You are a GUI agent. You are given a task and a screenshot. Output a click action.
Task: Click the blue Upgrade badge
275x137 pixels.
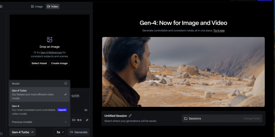click(x=62, y=110)
